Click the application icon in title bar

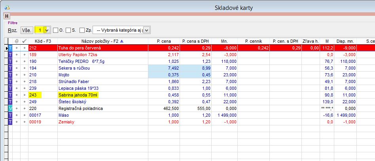click(x=6, y=7)
